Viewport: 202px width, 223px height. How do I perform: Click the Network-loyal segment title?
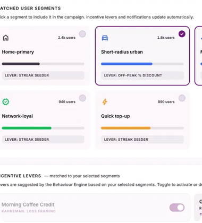(x=18, y=116)
